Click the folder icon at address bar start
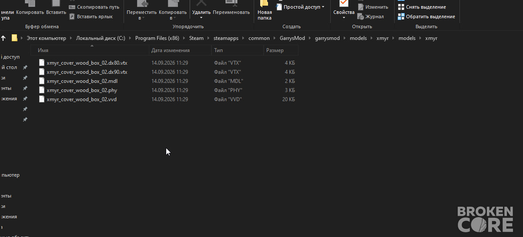Image resolution: width=523 pixels, height=237 pixels. [x=14, y=38]
